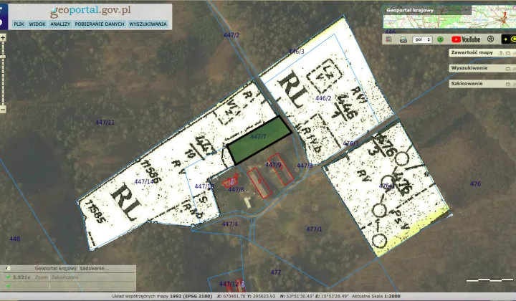Click the Ładowanie... status text
Image resolution: width=516 pixels, height=301 pixels.
click(94, 269)
